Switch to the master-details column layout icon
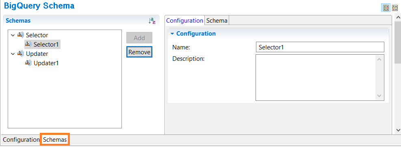 tap(386, 8)
